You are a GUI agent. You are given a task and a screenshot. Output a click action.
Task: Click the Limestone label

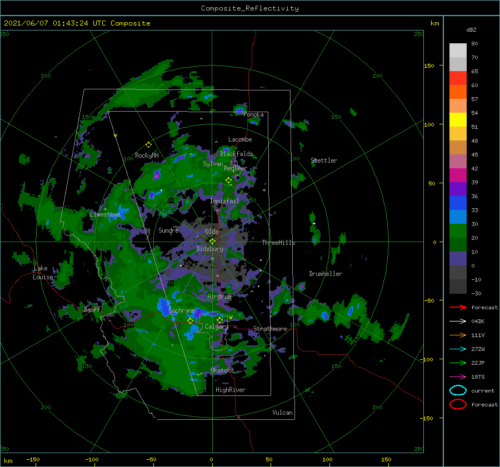(105, 214)
